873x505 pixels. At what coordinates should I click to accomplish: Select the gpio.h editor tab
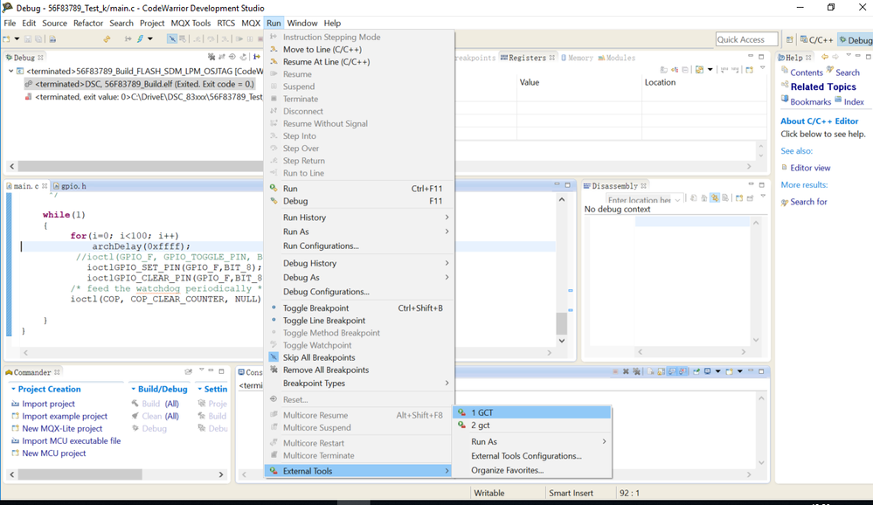coord(69,186)
